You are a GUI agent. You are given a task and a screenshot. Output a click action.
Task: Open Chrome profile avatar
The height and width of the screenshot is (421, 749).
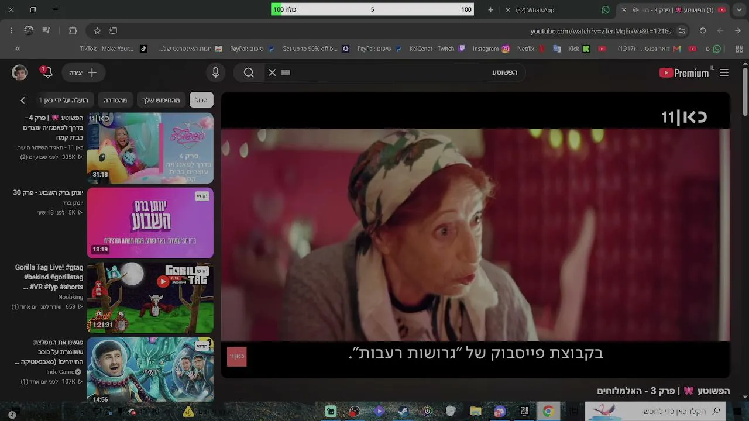coord(29,31)
